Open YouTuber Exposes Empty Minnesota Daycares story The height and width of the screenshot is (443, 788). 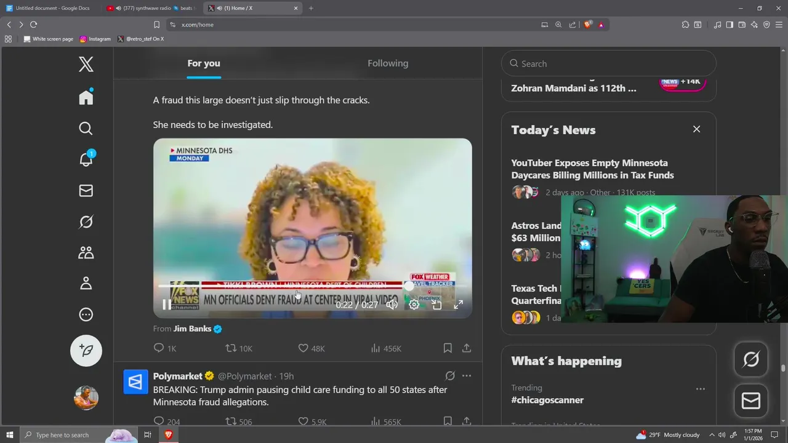[x=592, y=169]
